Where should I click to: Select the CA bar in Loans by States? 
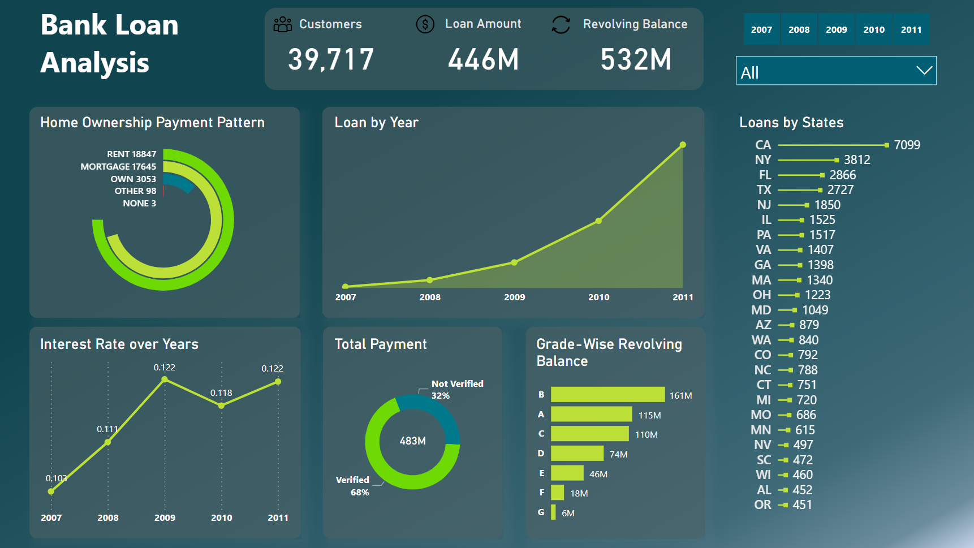831,145
